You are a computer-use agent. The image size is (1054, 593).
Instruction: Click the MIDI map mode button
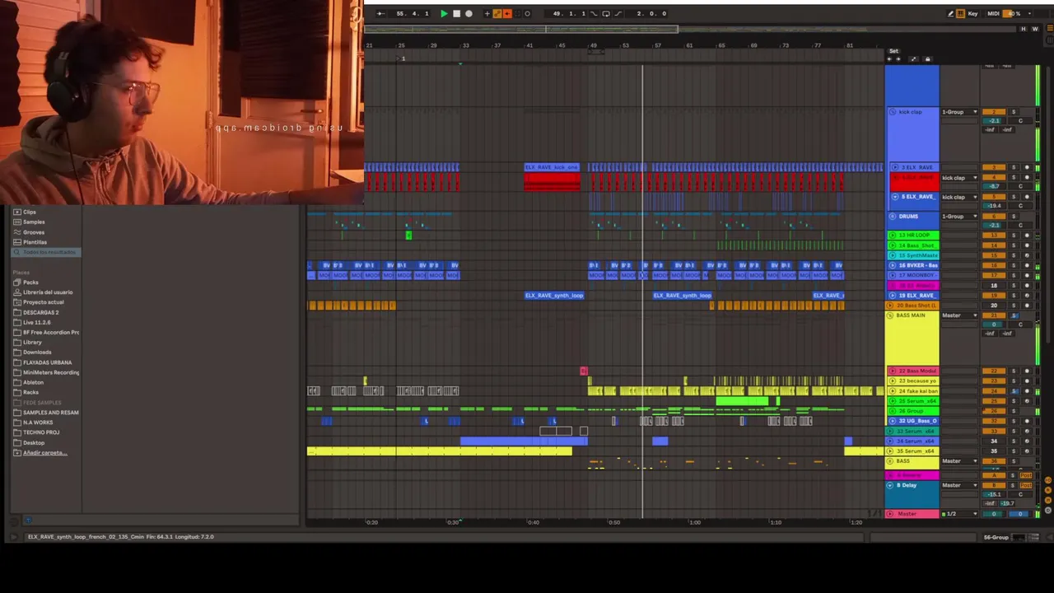point(994,13)
